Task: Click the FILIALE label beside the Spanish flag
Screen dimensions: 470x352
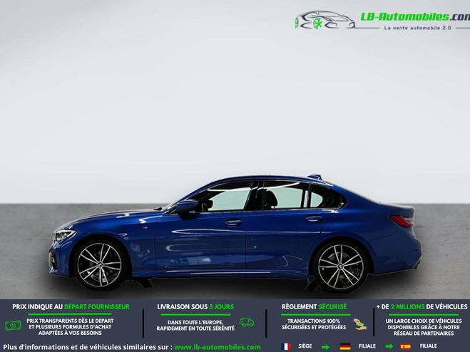Action: [x=429, y=346]
